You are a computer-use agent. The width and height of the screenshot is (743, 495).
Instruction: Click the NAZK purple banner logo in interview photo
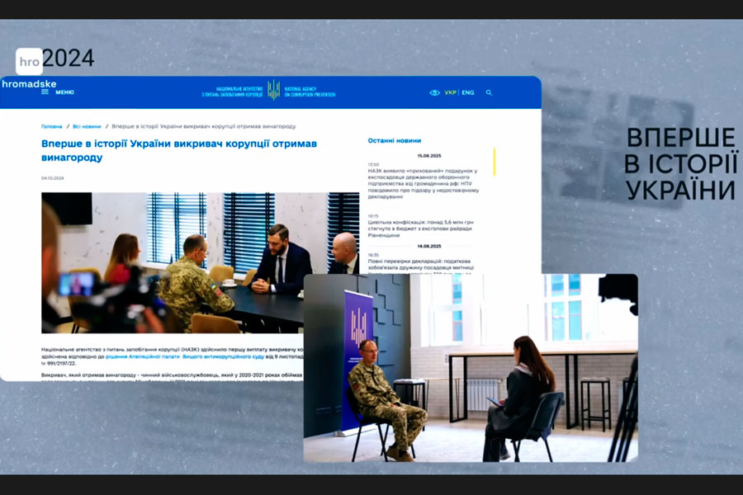(x=359, y=327)
